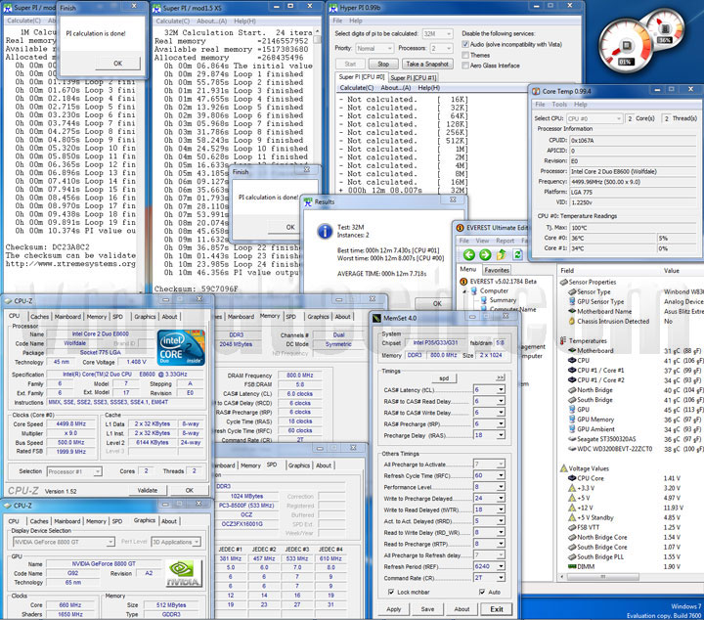Enable the Aero Glass Interface checkbox
This screenshot has height=620, width=704.
tap(465, 66)
